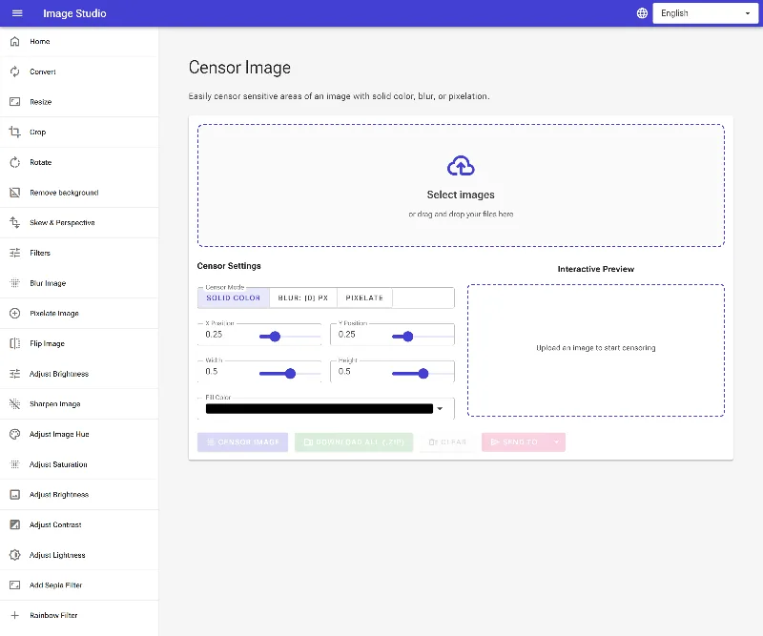
Task: Select the Remove background icon
Action: point(15,193)
